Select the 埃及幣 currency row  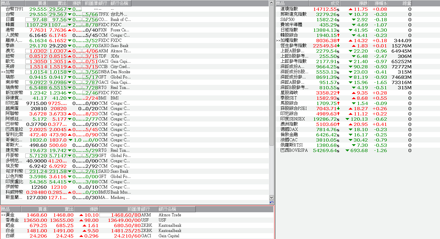(135, 166)
